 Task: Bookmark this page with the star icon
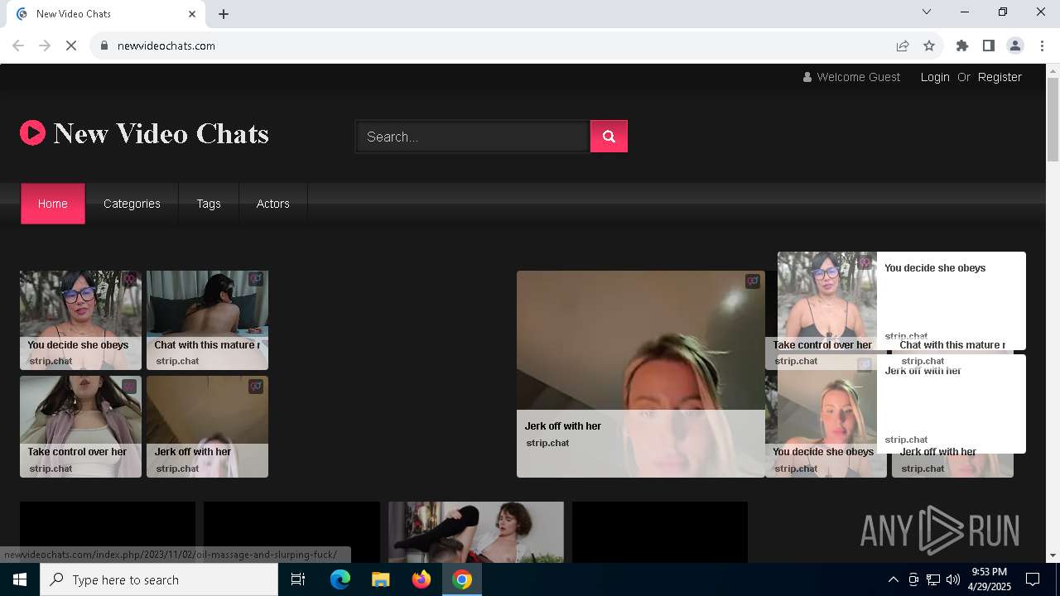click(929, 46)
